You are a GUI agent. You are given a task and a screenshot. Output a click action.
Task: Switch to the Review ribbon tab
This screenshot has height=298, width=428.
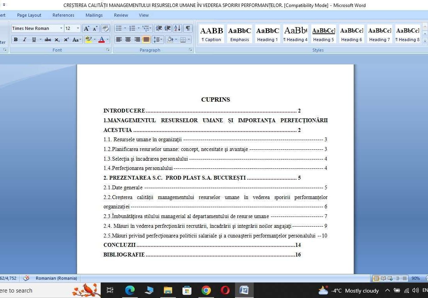pyautogui.click(x=121, y=15)
